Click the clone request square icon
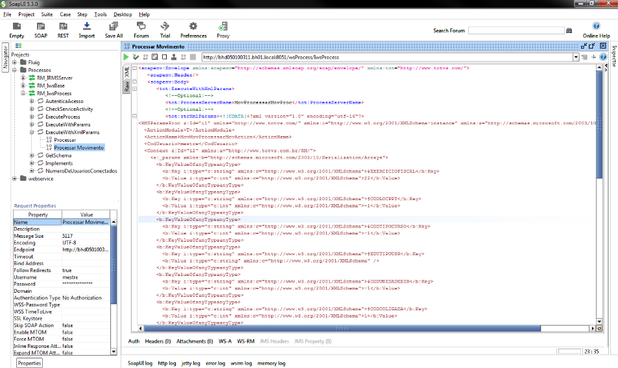This screenshot has width=618, height=368. [164, 57]
